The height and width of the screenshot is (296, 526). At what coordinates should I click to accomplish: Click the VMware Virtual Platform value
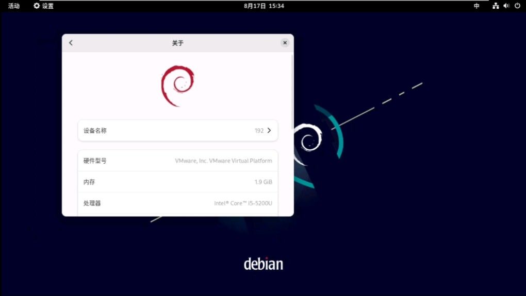[x=223, y=161]
